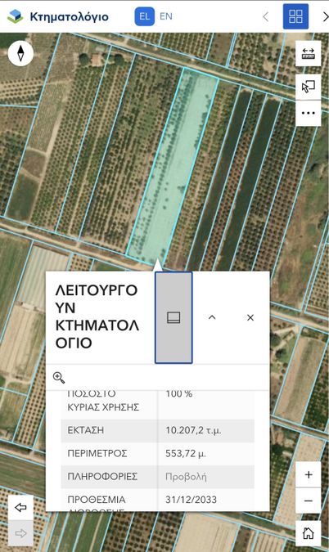Click the next extent arrow
Screen dimensions: 329x552
(20, 533)
